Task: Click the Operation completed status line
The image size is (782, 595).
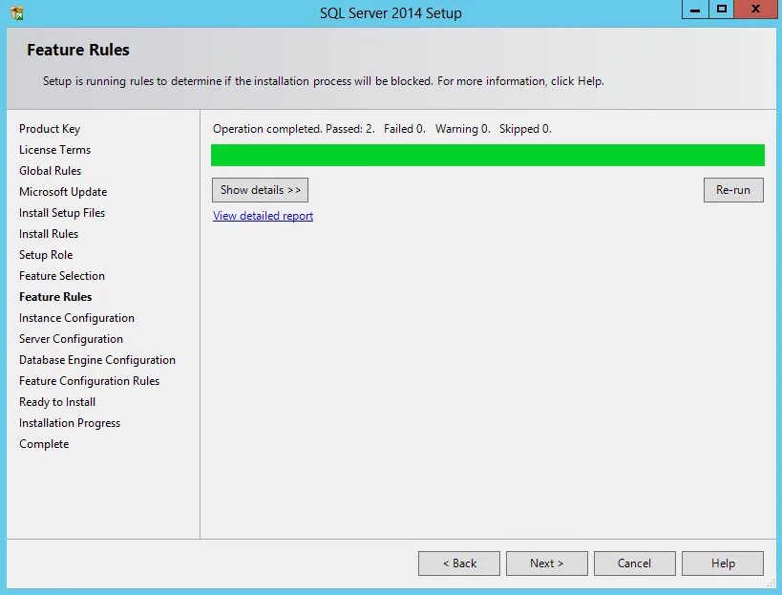Action: (382, 129)
